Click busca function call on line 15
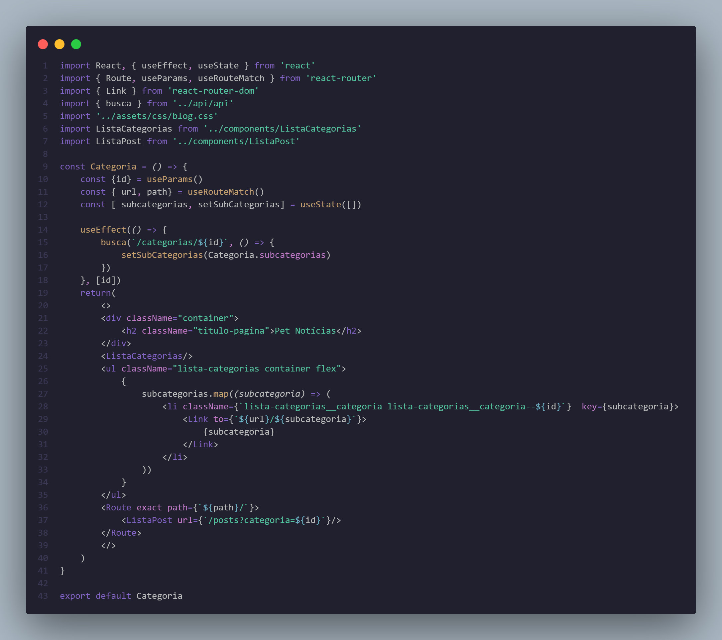 pyautogui.click(x=113, y=242)
